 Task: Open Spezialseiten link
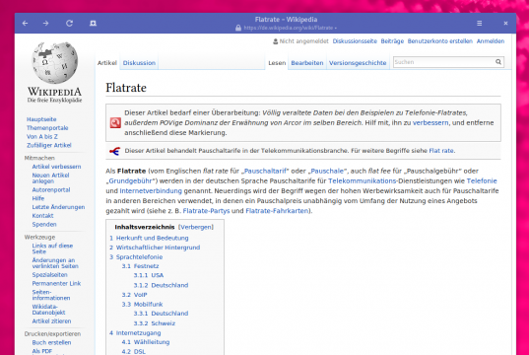(x=49, y=274)
